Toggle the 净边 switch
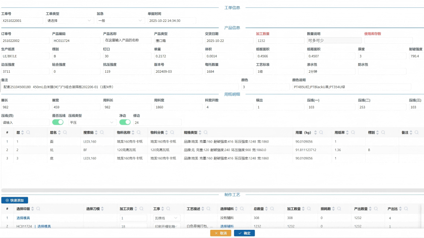 tap(125, 122)
